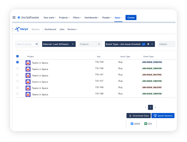Click the Teams in Space avatar for TIS-148
Image resolution: width=187 pixels, height=142 pixels.
(x=28, y=69)
